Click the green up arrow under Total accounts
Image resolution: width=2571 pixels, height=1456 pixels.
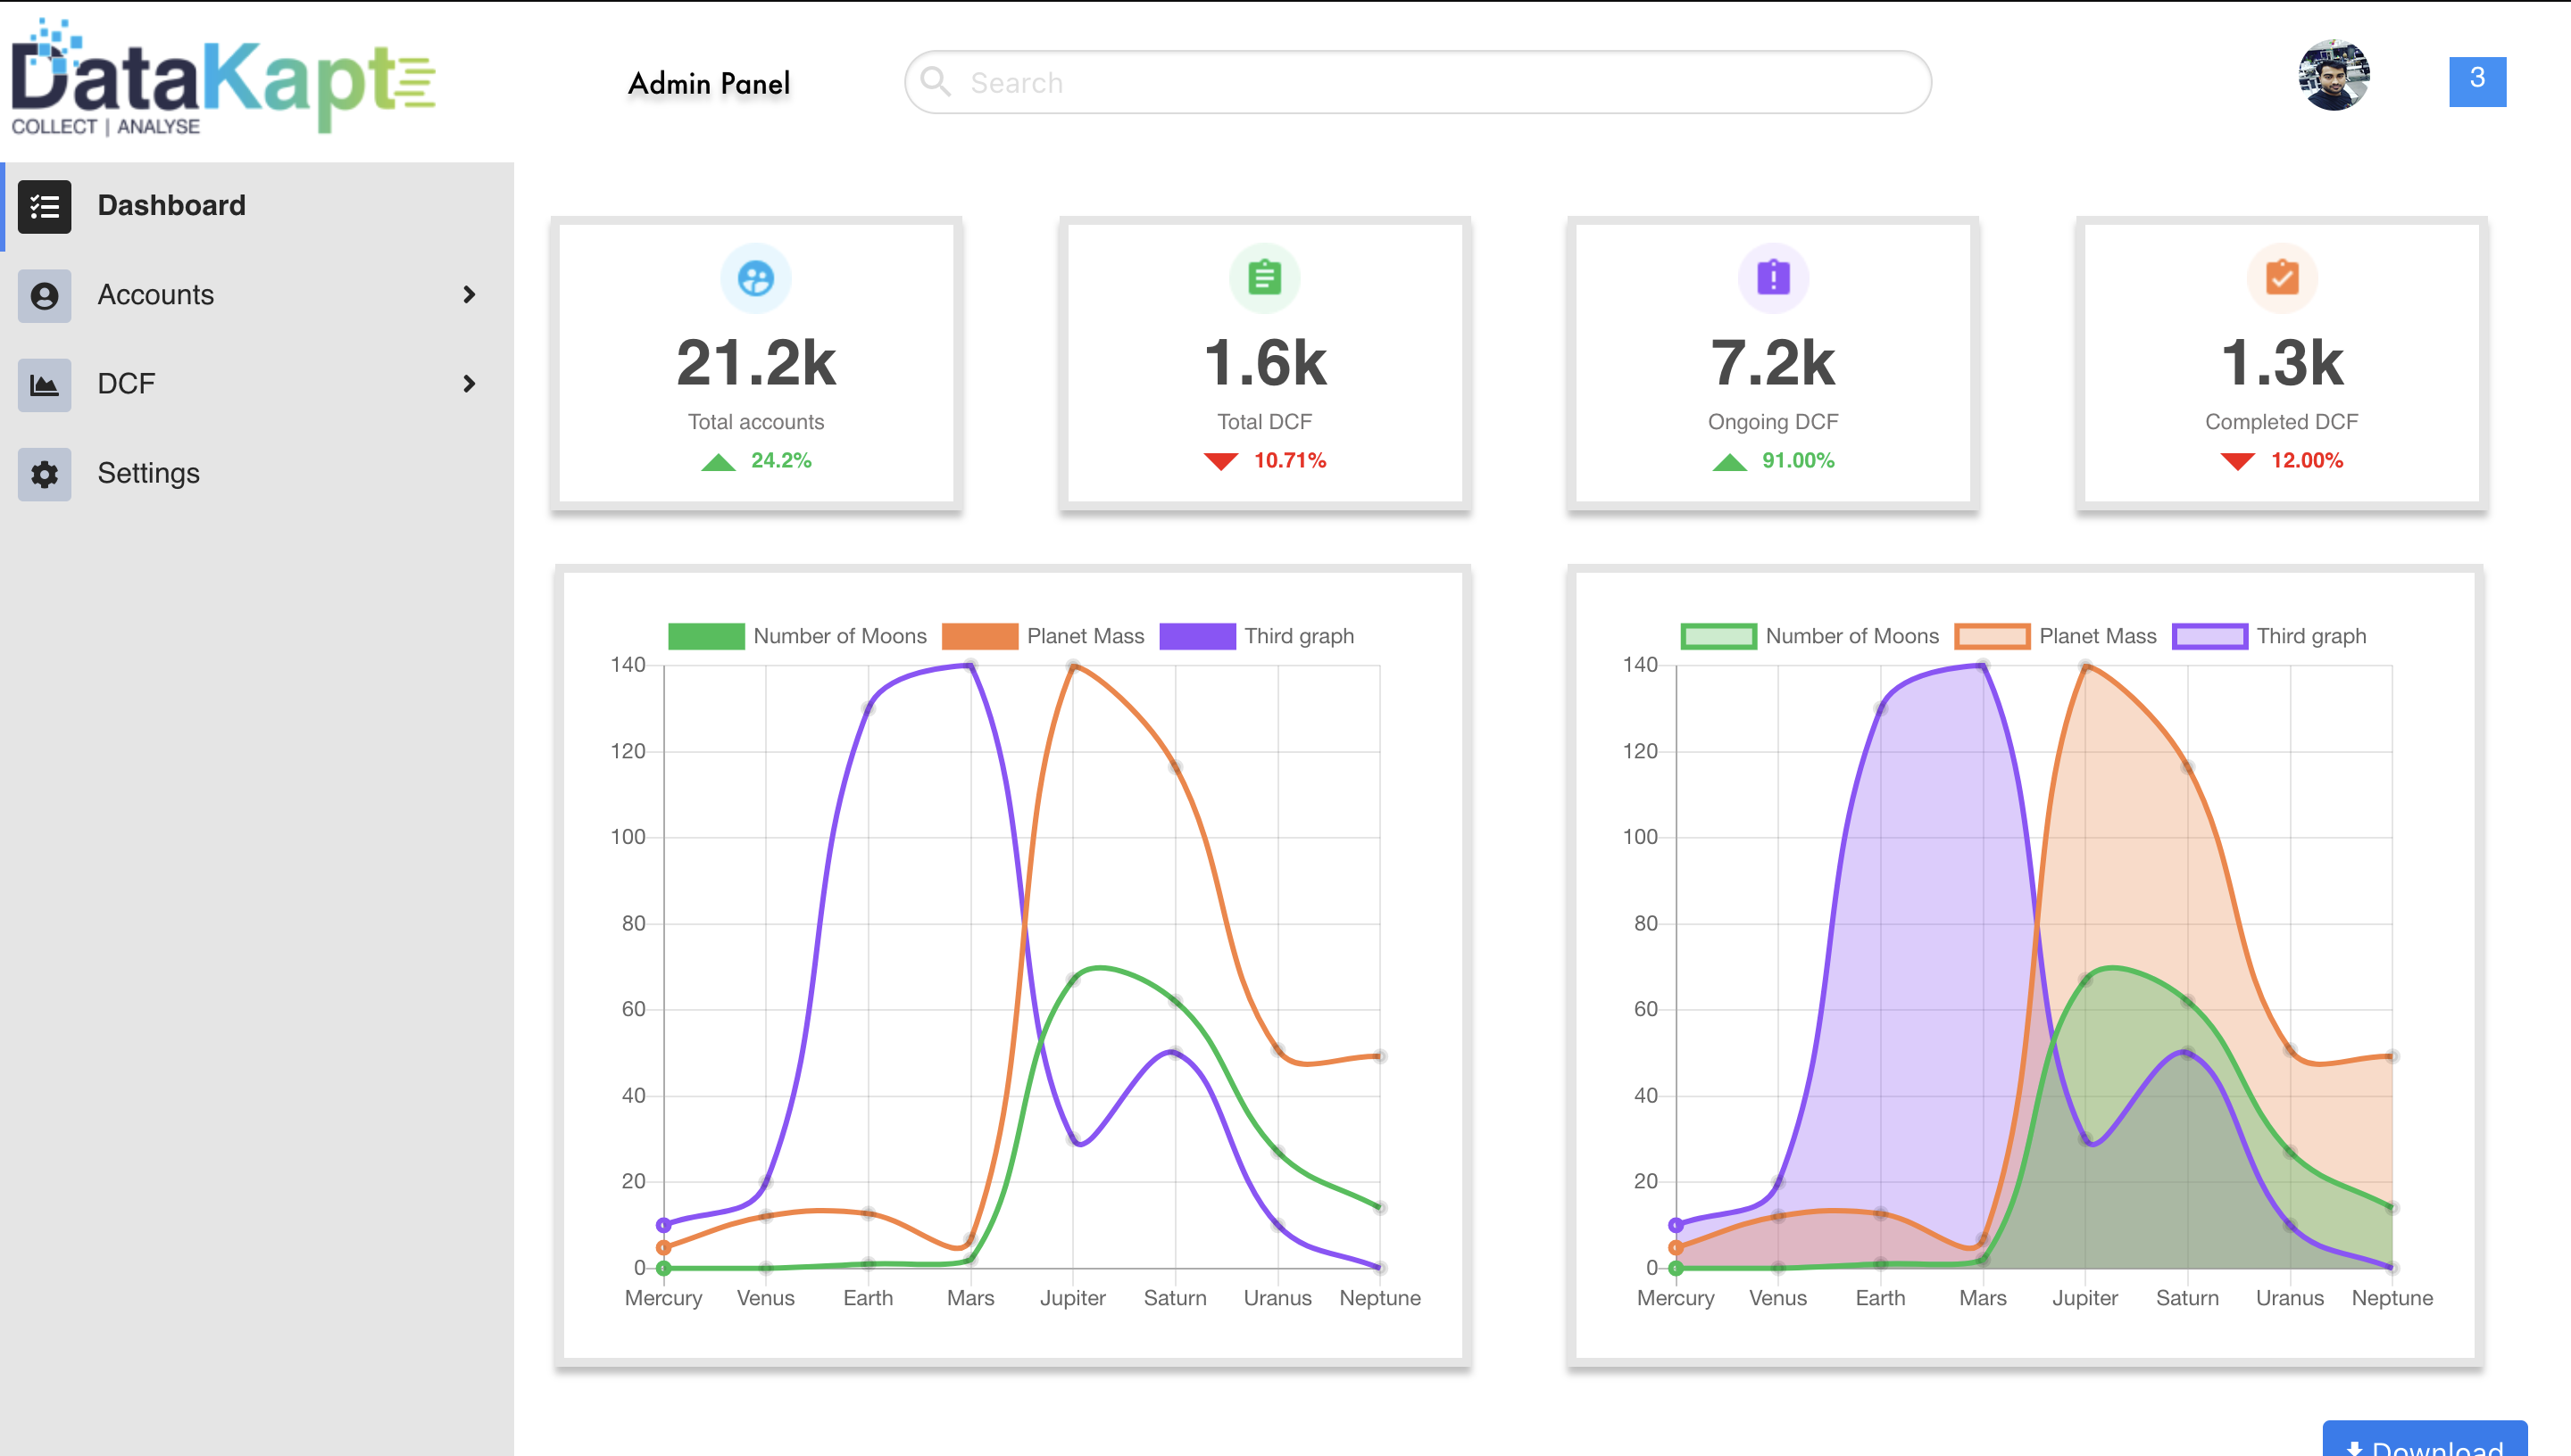tap(719, 461)
